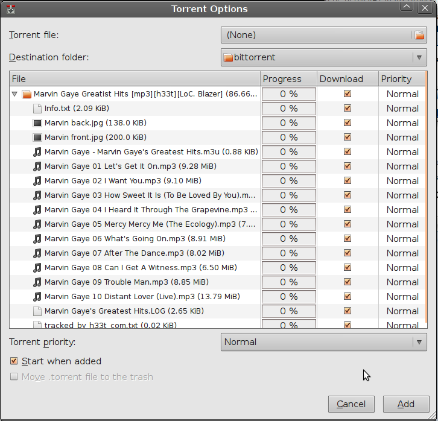Select the 08 Can I Get A Witness.mp3 row
Viewport: 438px width, 421px height.
coord(217,268)
